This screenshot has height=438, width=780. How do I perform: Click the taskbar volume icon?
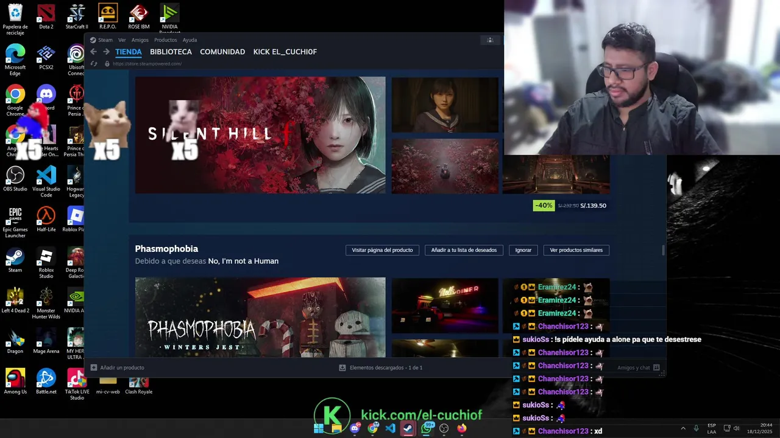736,428
